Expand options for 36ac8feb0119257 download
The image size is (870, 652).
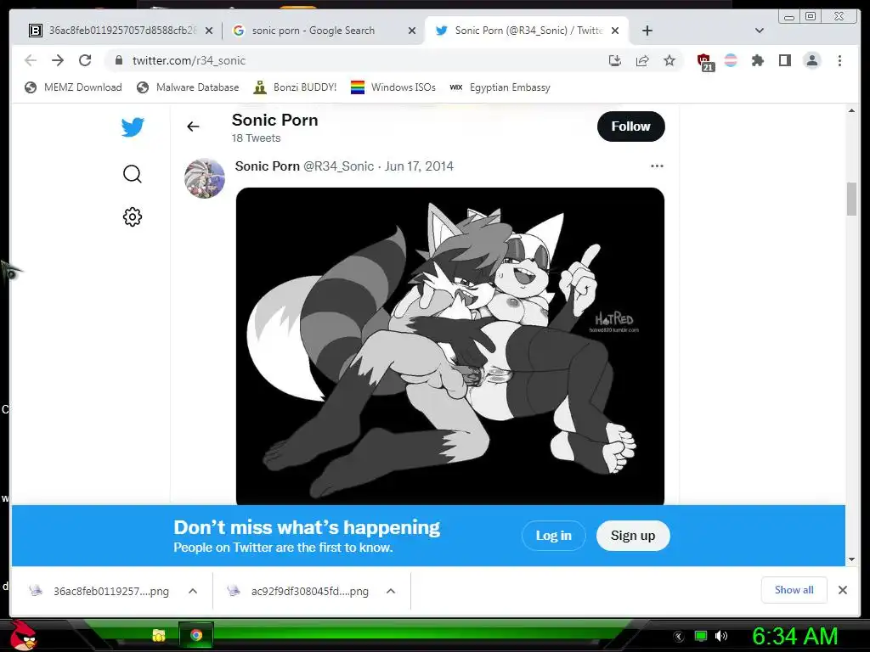[193, 591]
